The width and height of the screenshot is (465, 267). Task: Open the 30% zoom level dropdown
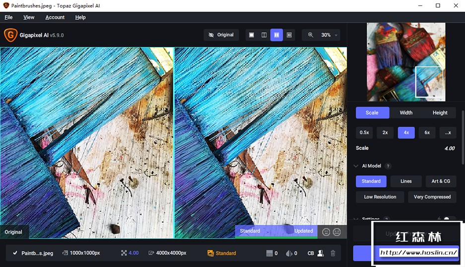point(330,35)
